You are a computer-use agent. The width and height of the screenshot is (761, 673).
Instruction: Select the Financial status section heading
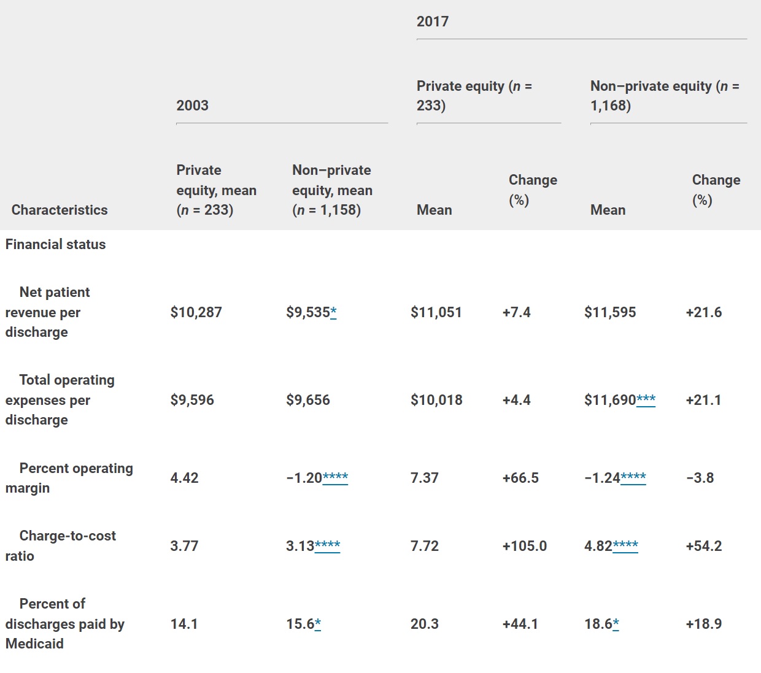[x=56, y=244]
